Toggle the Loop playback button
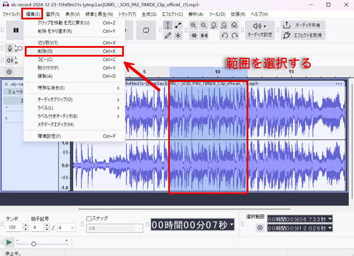Screen dimensions: 354x256 pos(146,30)
